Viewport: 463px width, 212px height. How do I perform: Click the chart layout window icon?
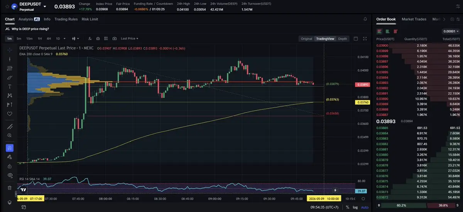click(x=356, y=38)
